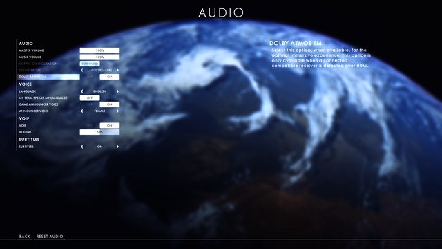Viewport: 442px width, 249px height.
Task: Click Reset Audio button
Action: 50,237
